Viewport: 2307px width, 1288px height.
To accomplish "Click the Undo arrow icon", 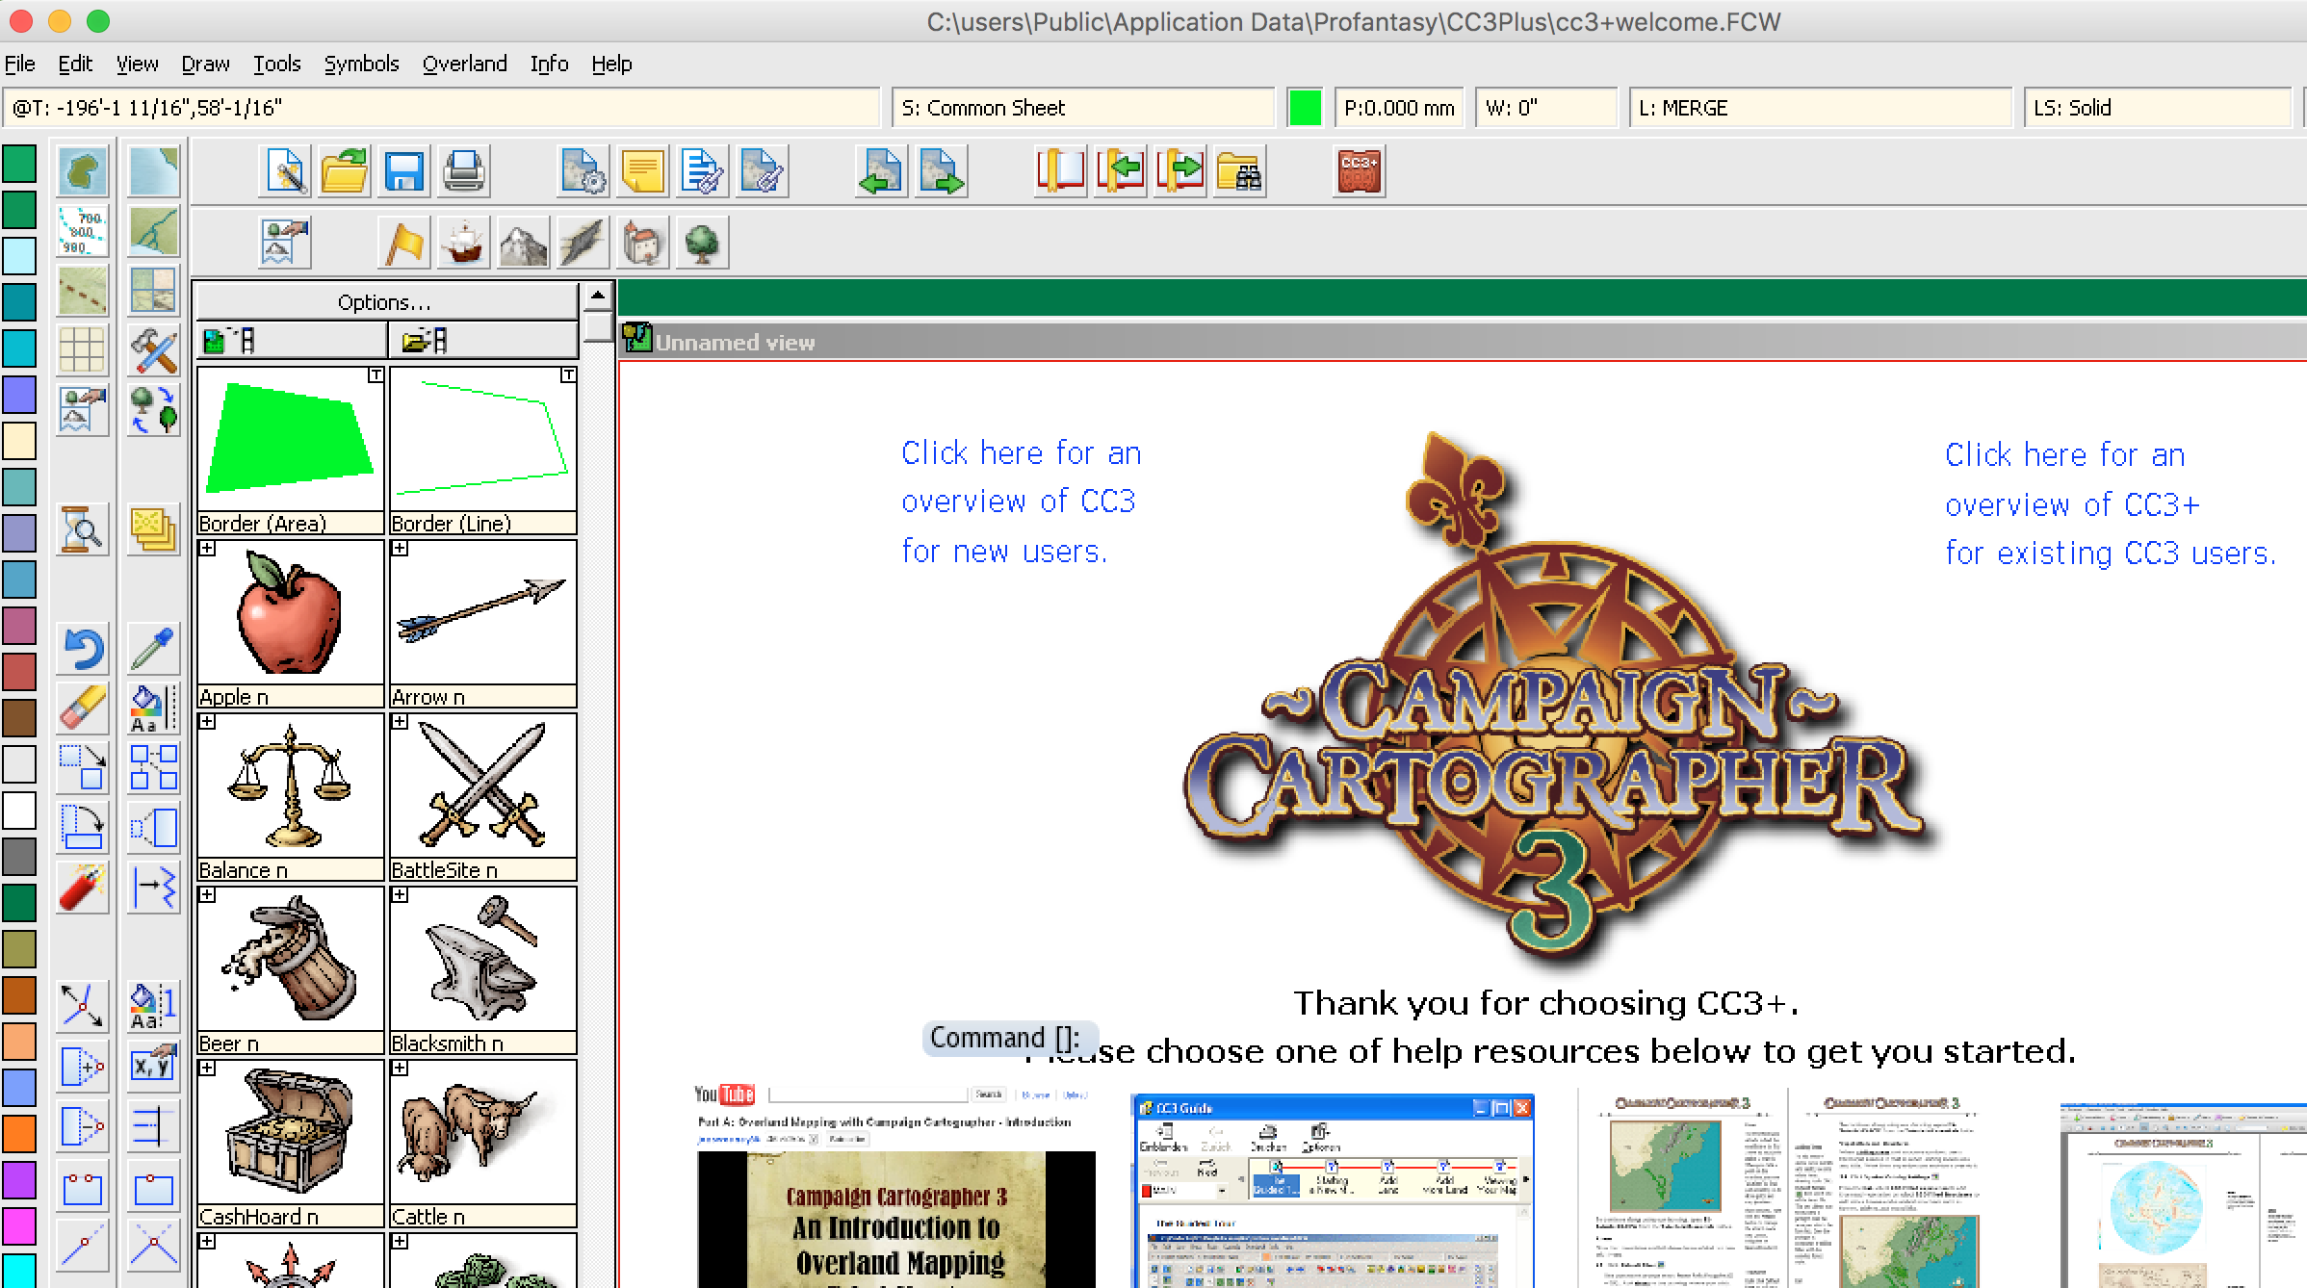I will 83,648.
